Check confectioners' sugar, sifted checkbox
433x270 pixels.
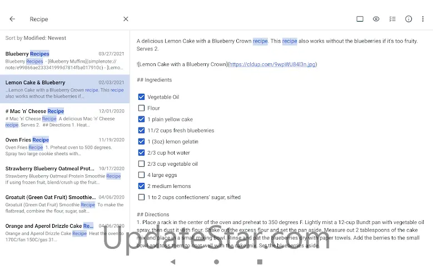click(141, 197)
